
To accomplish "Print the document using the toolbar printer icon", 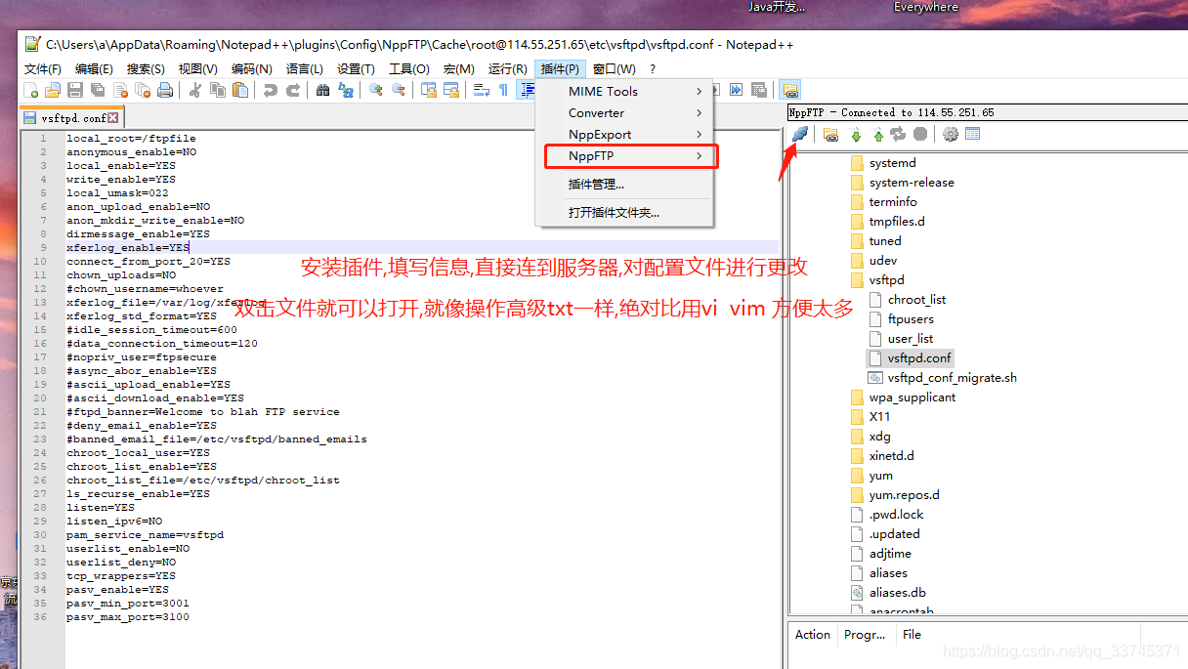I will pos(165,90).
